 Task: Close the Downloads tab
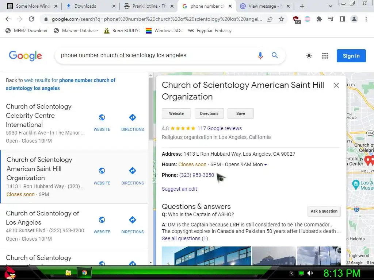[x=114, y=6]
